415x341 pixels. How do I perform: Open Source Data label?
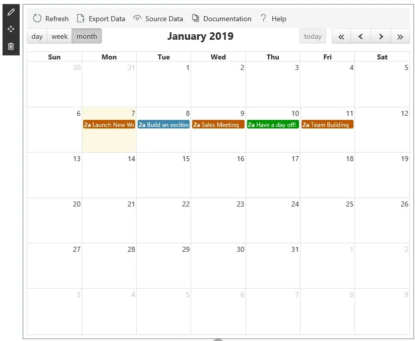coord(164,19)
